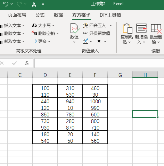Click the formula bar cancel X
This screenshot has height=166, width=164.
click(2, 63)
